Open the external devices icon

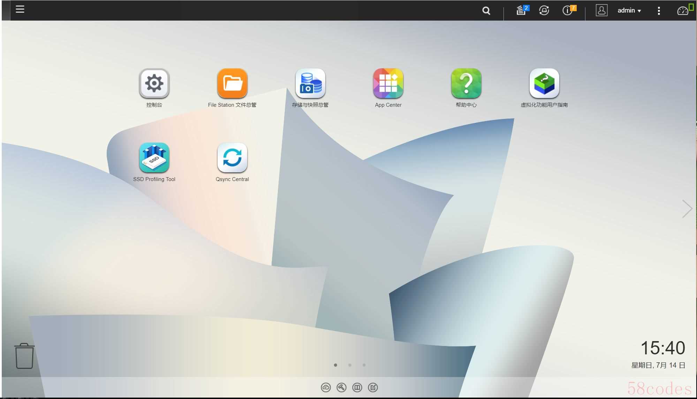point(544,10)
